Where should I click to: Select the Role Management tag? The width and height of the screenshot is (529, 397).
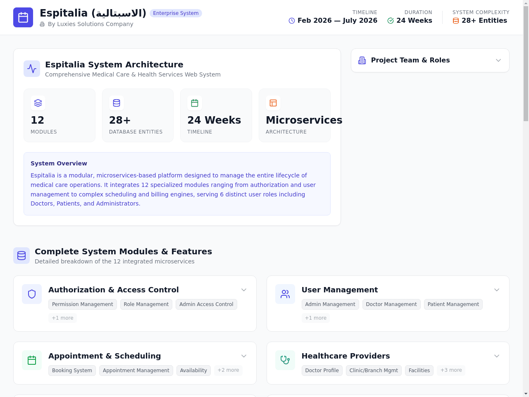(146, 304)
